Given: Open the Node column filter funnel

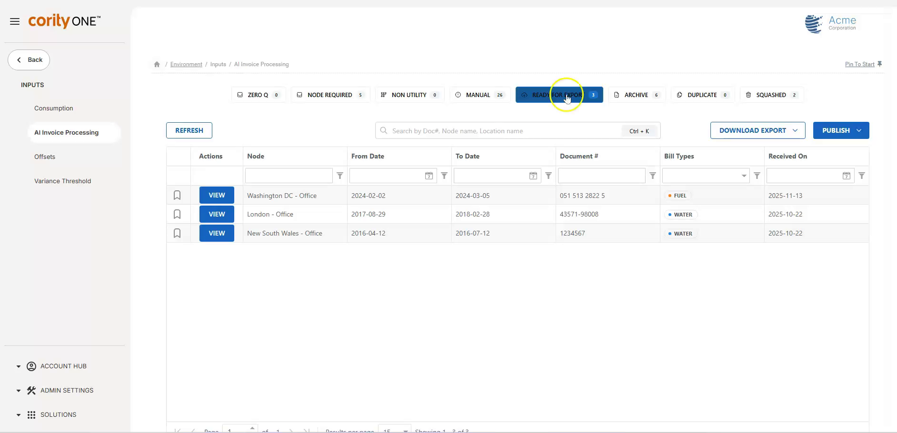Looking at the screenshot, I should pos(340,176).
